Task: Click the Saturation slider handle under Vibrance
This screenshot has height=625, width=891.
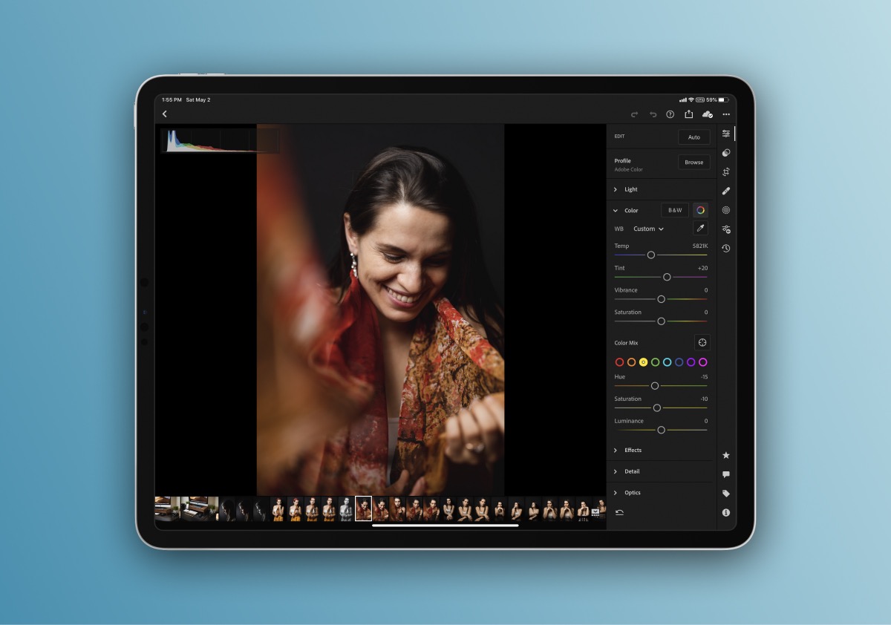Action: [x=661, y=321]
